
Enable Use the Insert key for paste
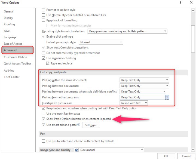pyautogui.click(x=43, y=113)
